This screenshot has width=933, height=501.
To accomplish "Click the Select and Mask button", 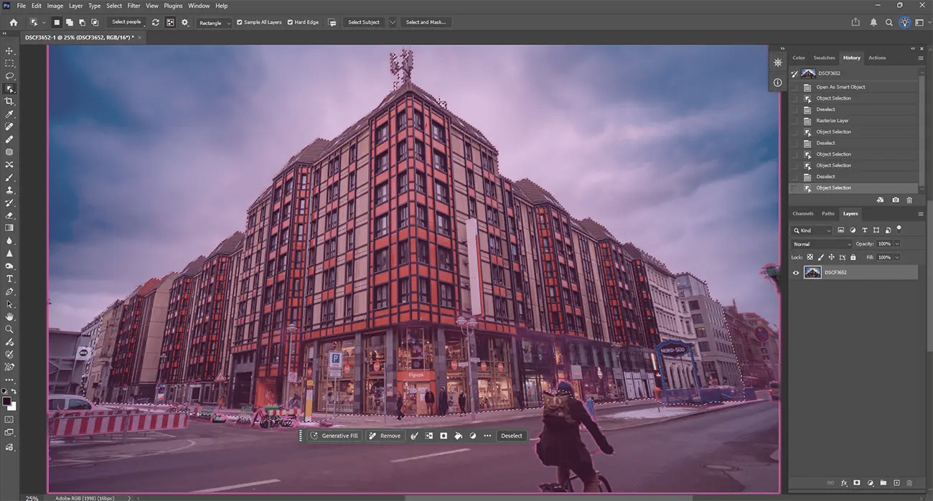I will (x=426, y=22).
